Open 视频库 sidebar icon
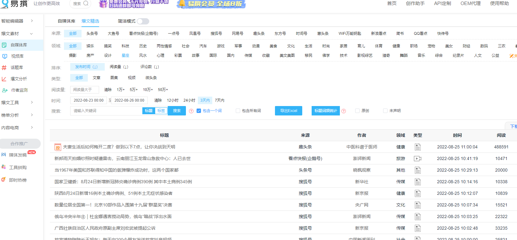The height and width of the screenshot is (240, 517). pos(5,56)
